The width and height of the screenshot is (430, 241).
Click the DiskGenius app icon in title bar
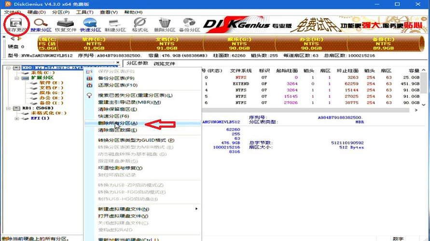[8, 4]
